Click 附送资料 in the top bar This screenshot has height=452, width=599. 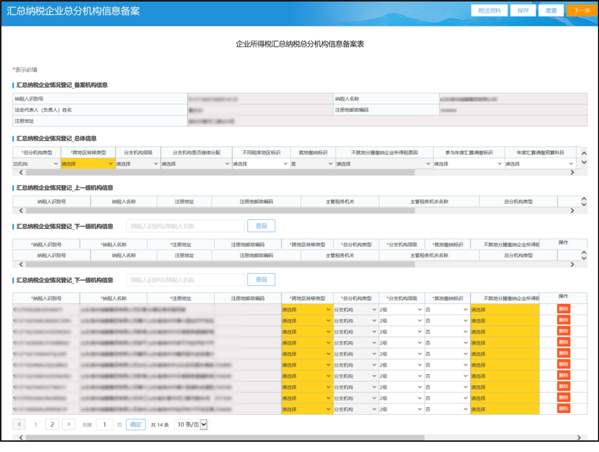[489, 11]
